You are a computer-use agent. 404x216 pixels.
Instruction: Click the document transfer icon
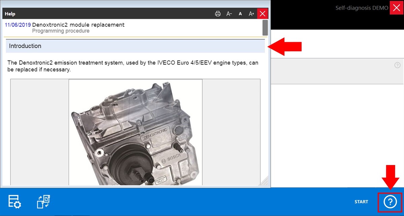point(43,201)
